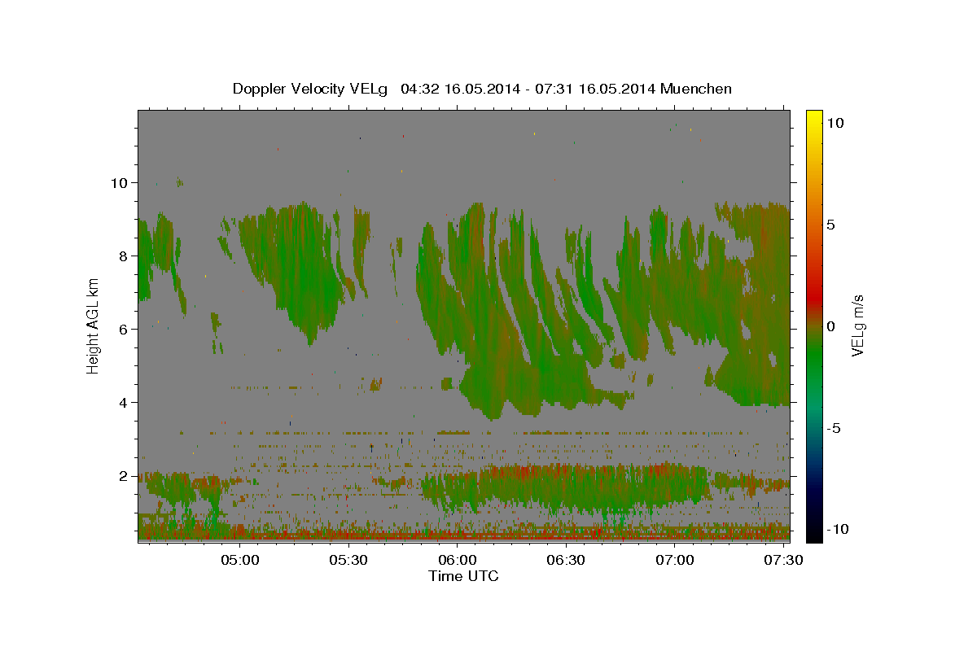Image resolution: width=977 pixels, height=651 pixels.
Task: Click the colorbar value label 10
Action: [835, 122]
